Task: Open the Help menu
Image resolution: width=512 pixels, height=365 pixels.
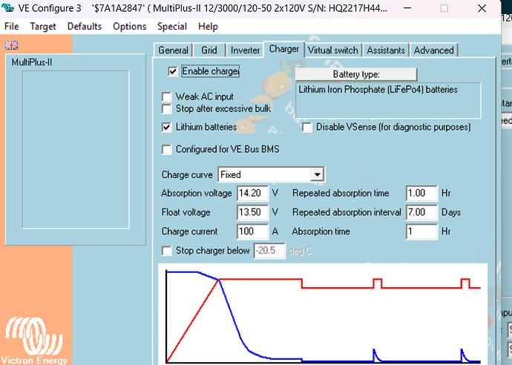Action: click(208, 27)
